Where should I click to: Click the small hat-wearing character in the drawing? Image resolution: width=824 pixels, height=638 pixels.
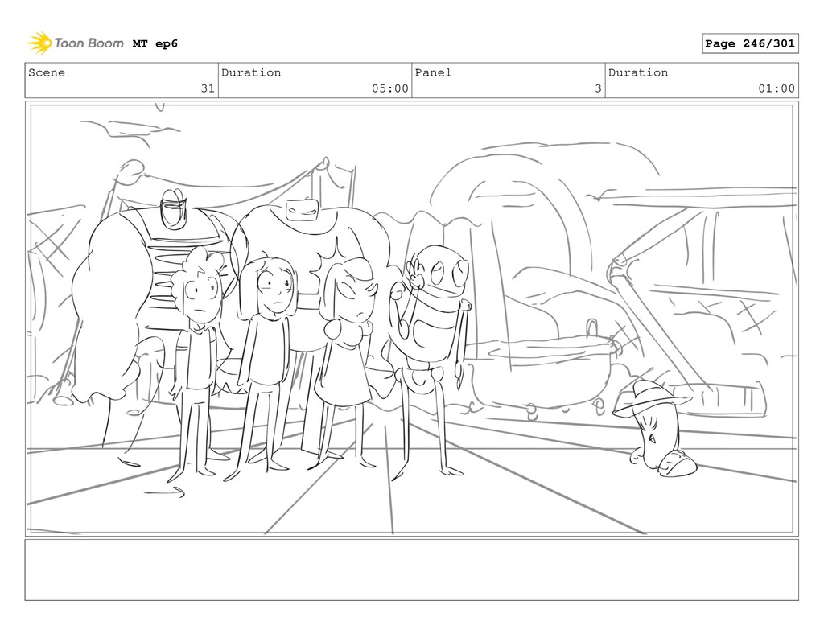[657, 428]
